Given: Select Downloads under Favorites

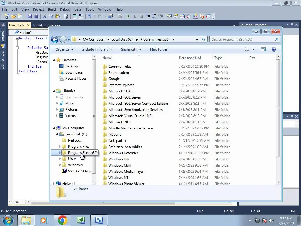Looking at the screenshot, I should tap(74, 72).
